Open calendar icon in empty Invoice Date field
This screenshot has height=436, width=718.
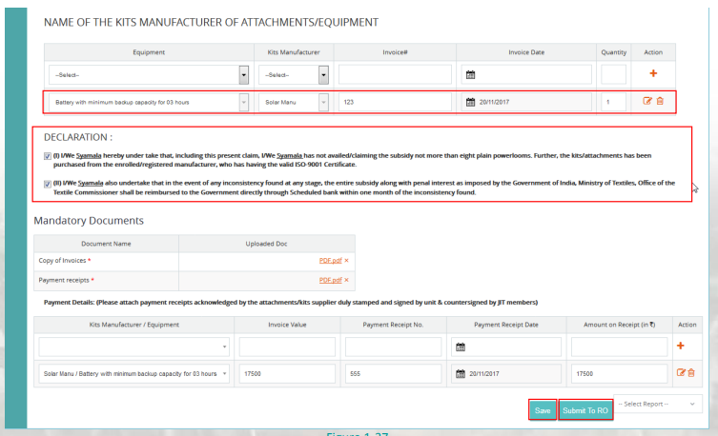tap(470, 74)
